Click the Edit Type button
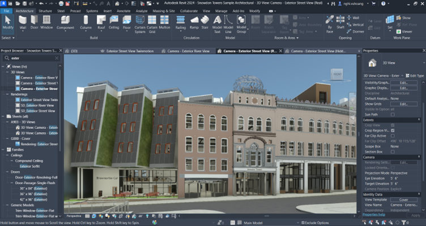 click(x=415, y=76)
